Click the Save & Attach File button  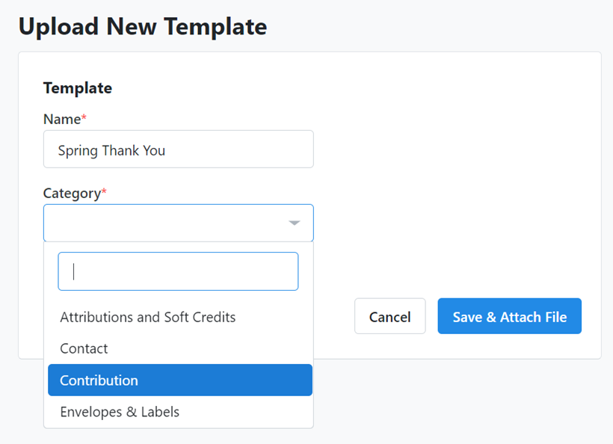pos(509,316)
